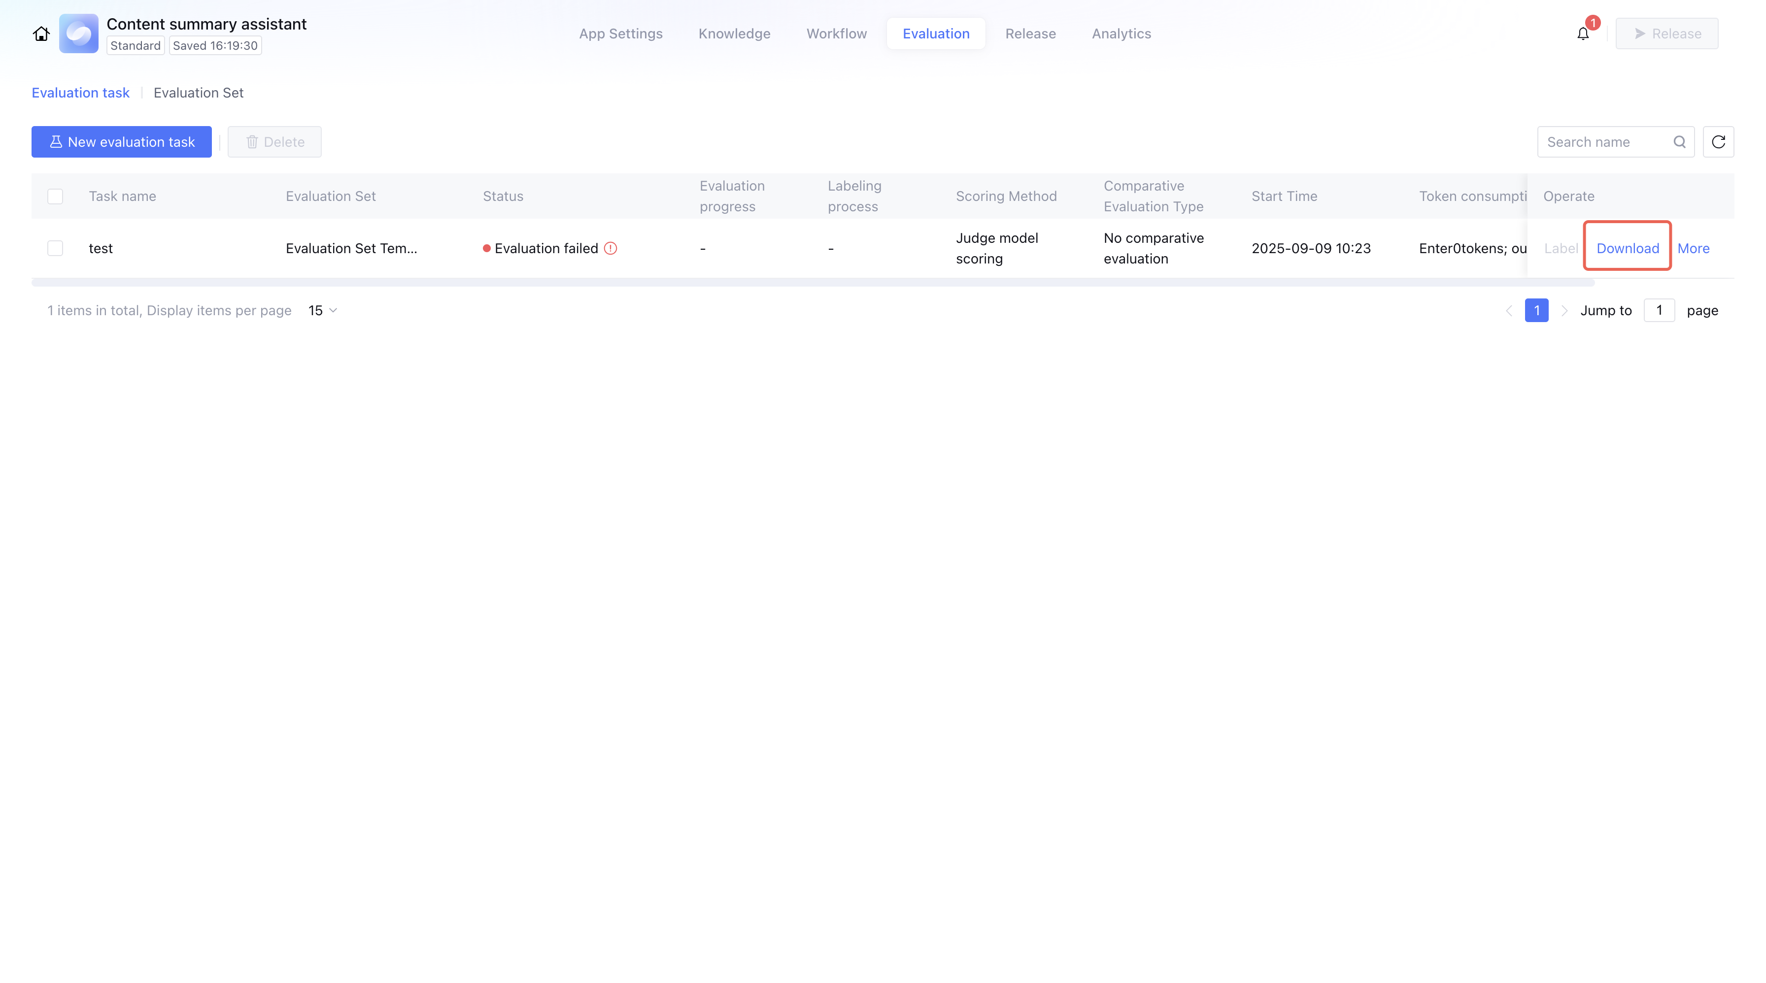Click the Evaluation failed warning icon
Screen dimensions: 1766x983
point(610,249)
